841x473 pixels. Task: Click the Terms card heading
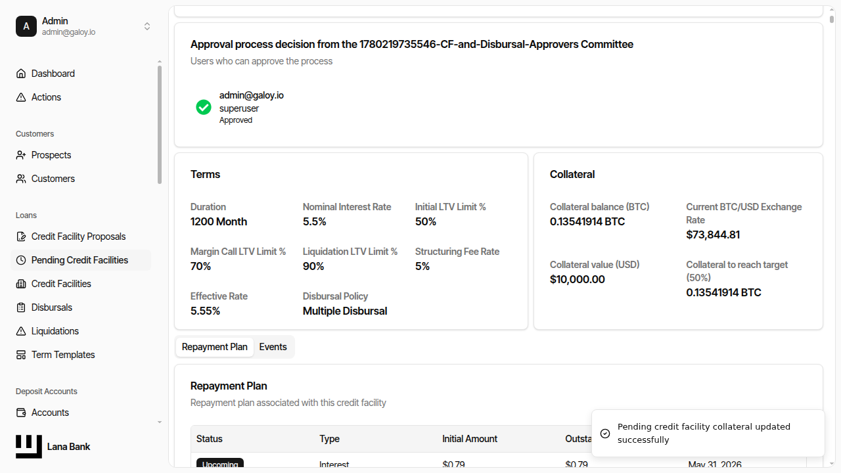[x=206, y=175]
